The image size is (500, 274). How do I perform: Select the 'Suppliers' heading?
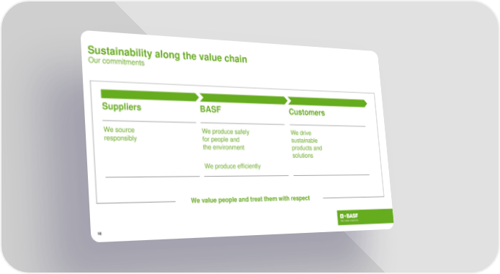[122, 107]
